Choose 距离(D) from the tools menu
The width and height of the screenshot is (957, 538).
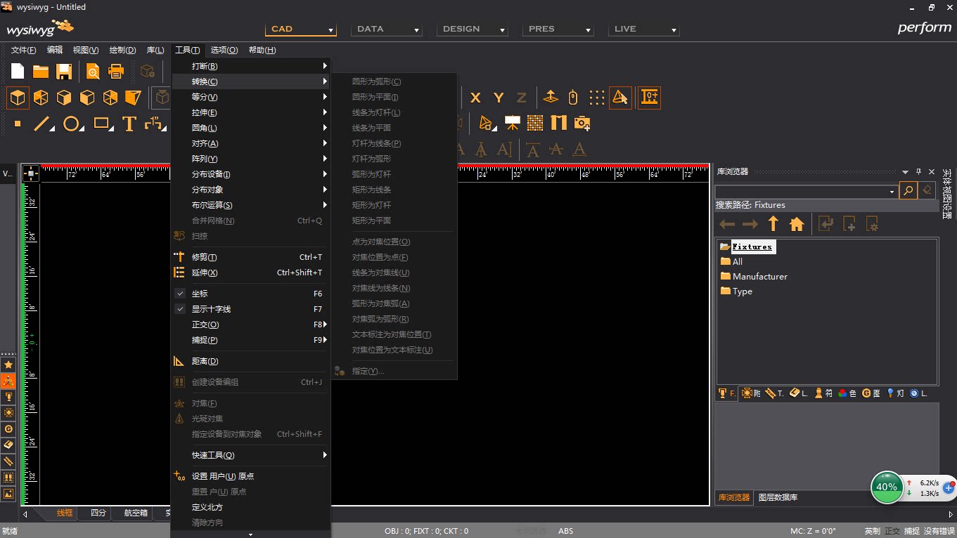click(x=251, y=361)
